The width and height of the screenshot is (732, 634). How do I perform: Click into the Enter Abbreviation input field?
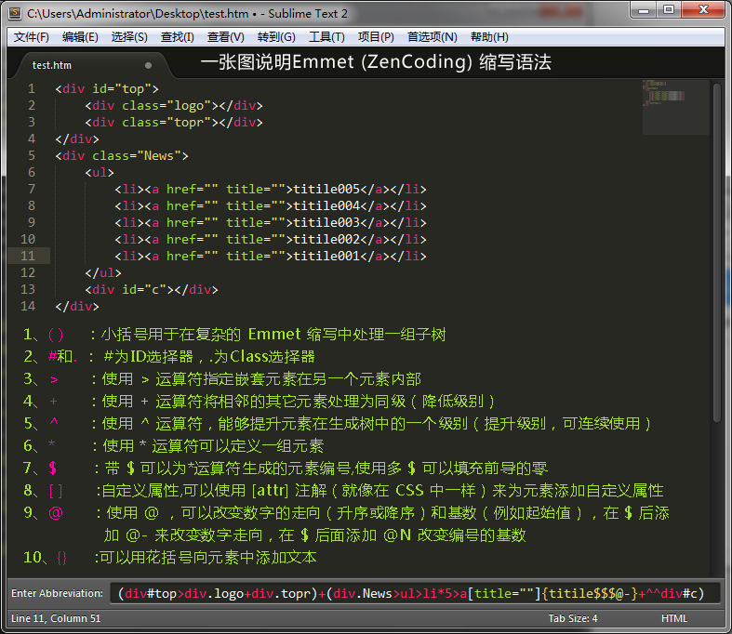pos(415,593)
